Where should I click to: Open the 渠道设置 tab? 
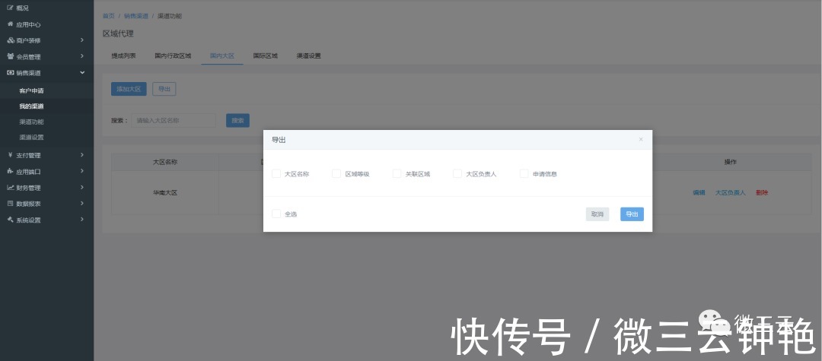pyautogui.click(x=309, y=55)
